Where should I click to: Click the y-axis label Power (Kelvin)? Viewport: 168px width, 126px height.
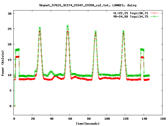point(3,63)
